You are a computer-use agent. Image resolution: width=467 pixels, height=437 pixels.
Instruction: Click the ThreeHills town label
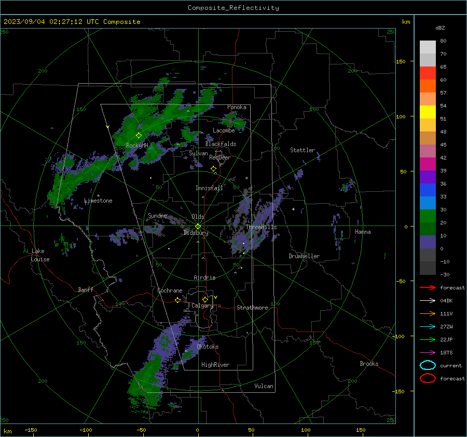261,227
